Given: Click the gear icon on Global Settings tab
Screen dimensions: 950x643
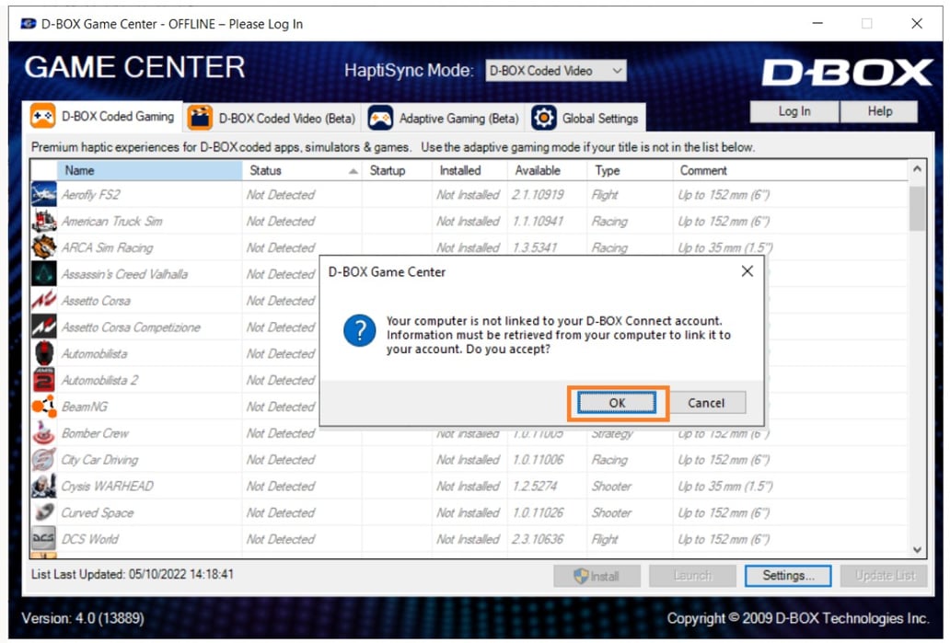Looking at the screenshot, I should tap(545, 118).
